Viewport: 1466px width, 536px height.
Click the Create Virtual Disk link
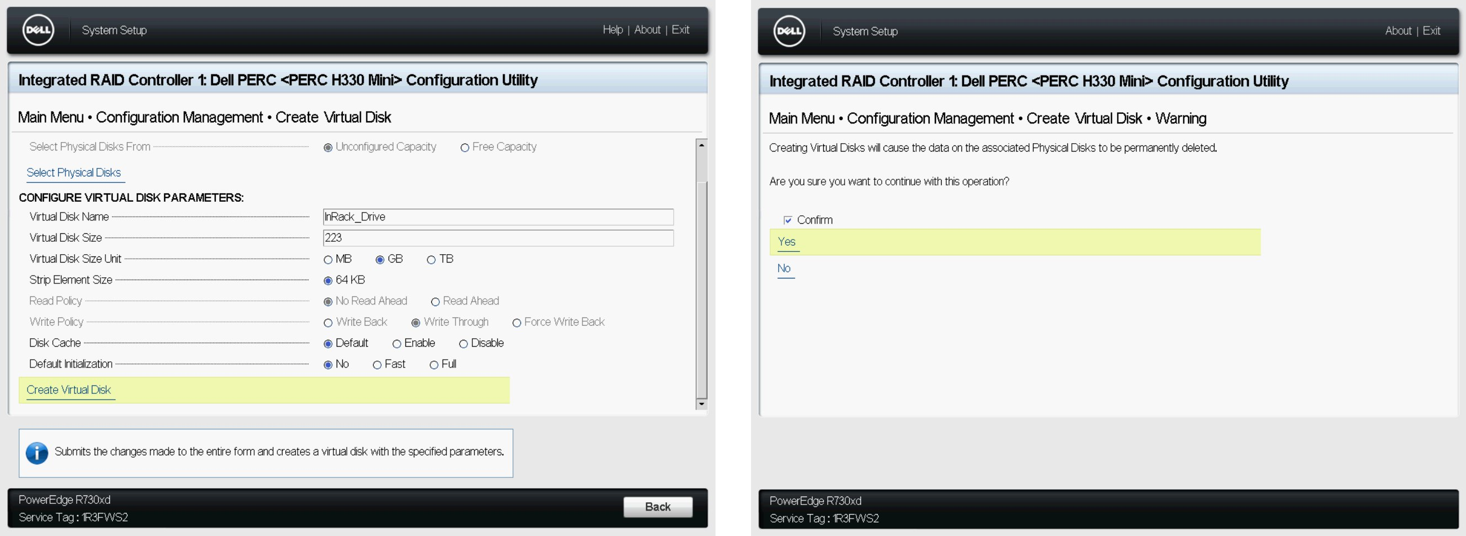69,390
